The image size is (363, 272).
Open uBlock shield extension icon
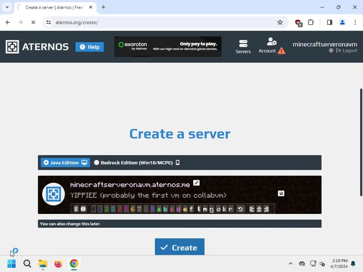(298, 23)
